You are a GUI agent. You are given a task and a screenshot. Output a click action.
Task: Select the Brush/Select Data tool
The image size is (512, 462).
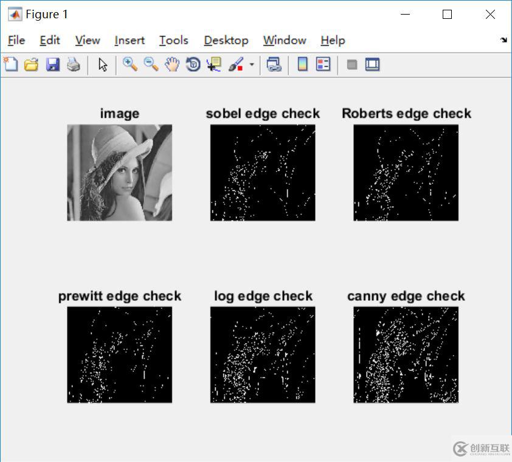point(236,64)
